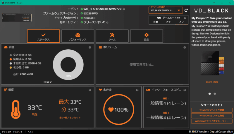Switch to the パフォーマンス tab
The image size is (234, 134).
78,36
